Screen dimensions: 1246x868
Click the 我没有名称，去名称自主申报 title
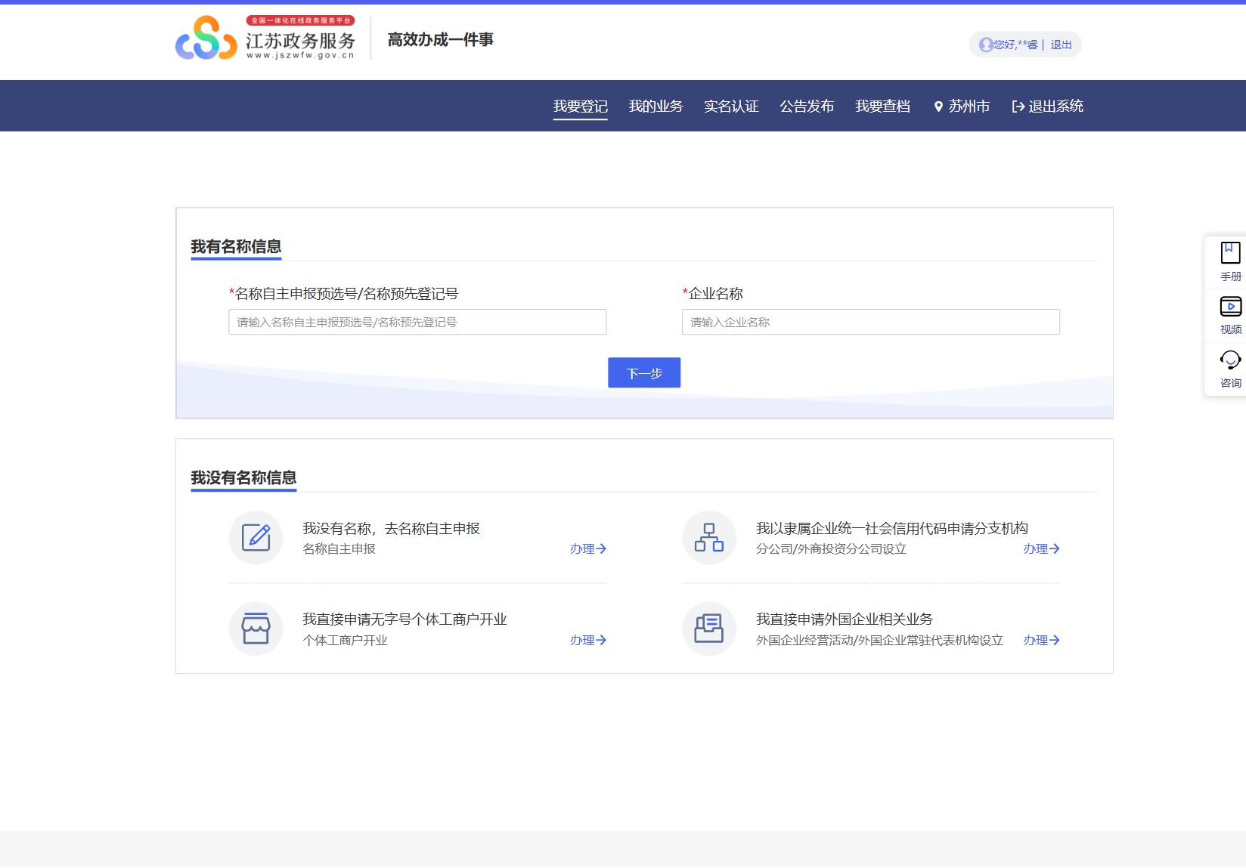(x=391, y=529)
